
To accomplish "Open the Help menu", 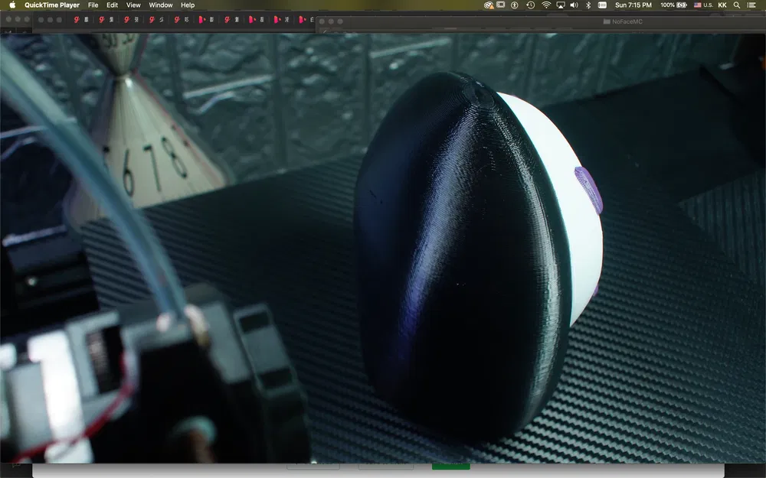I will point(188,5).
